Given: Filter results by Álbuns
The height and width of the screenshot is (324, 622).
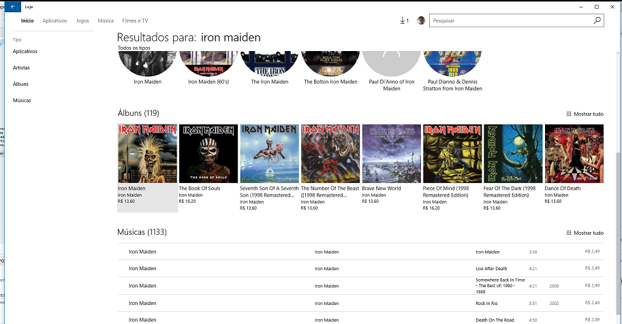Looking at the screenshot, I should [20, 84].
